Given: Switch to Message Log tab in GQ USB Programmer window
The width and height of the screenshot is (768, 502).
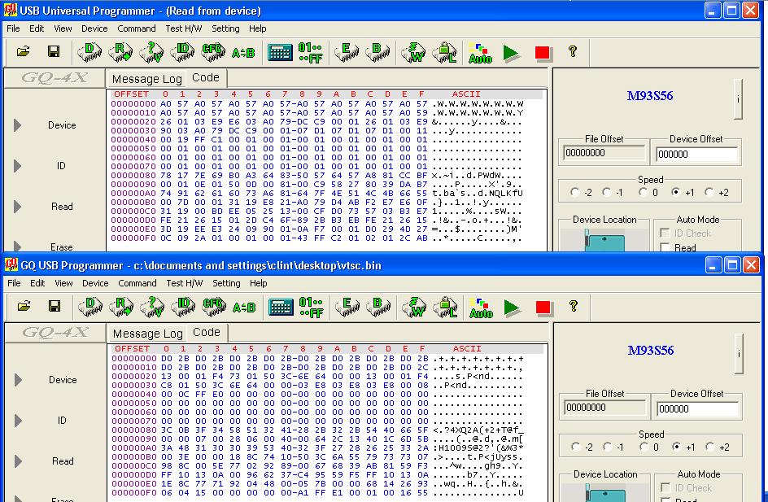Looking at the screenshot, I should (x=147, y=334).
